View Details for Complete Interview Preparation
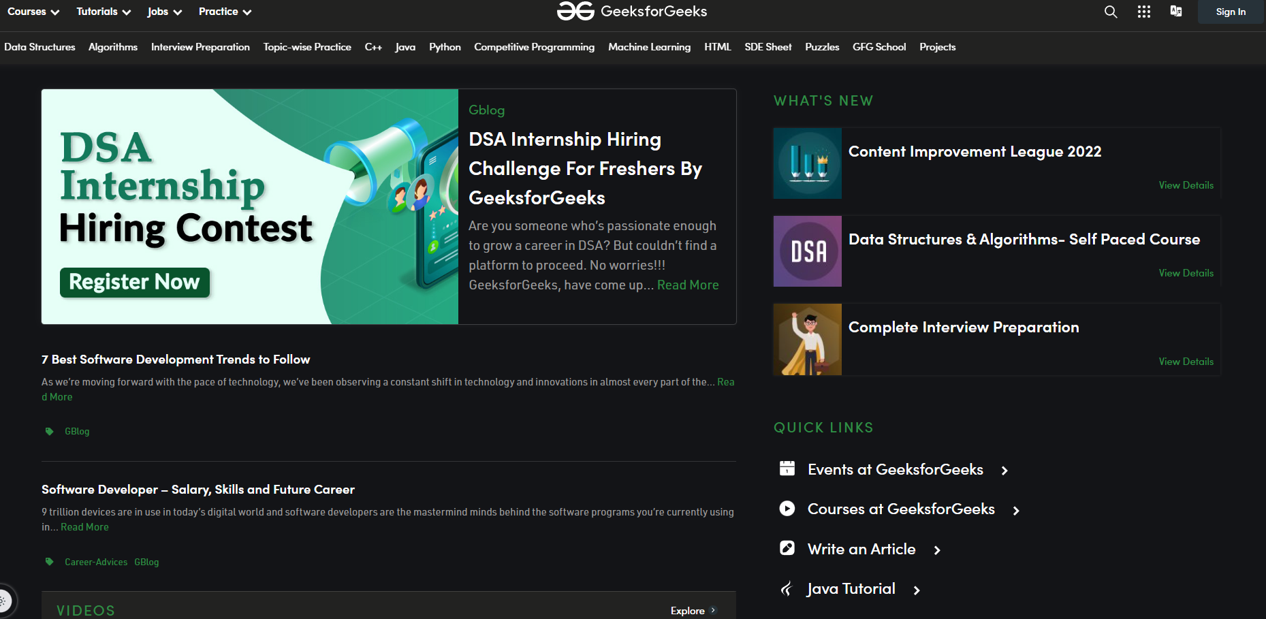This screenshot has width=1266, height=619. [x=1186, y=362]
